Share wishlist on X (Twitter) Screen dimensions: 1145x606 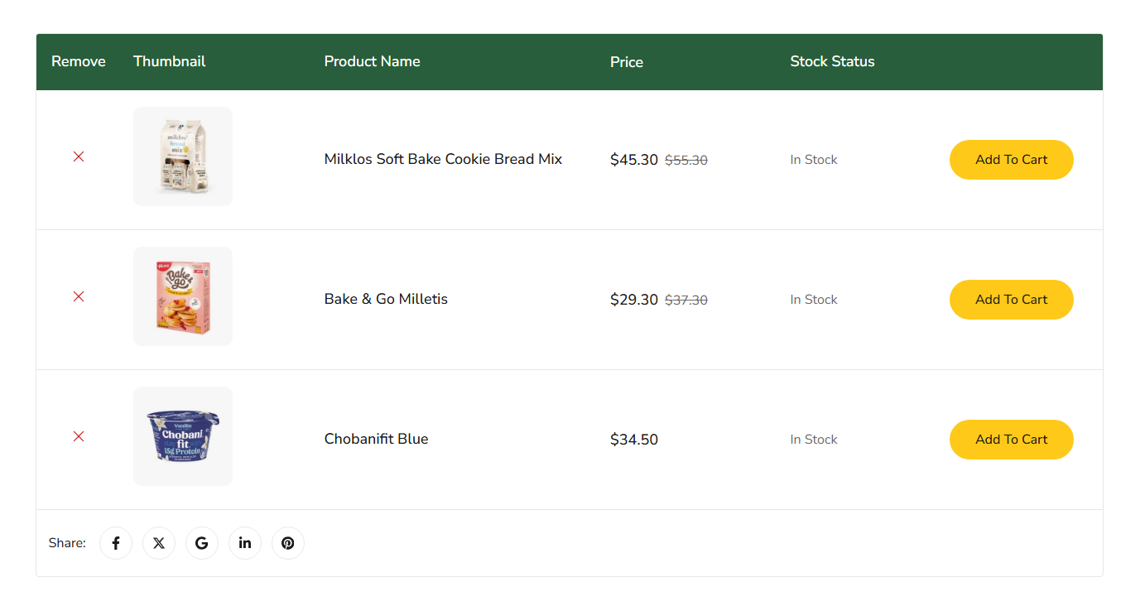[x=159, y=543]
